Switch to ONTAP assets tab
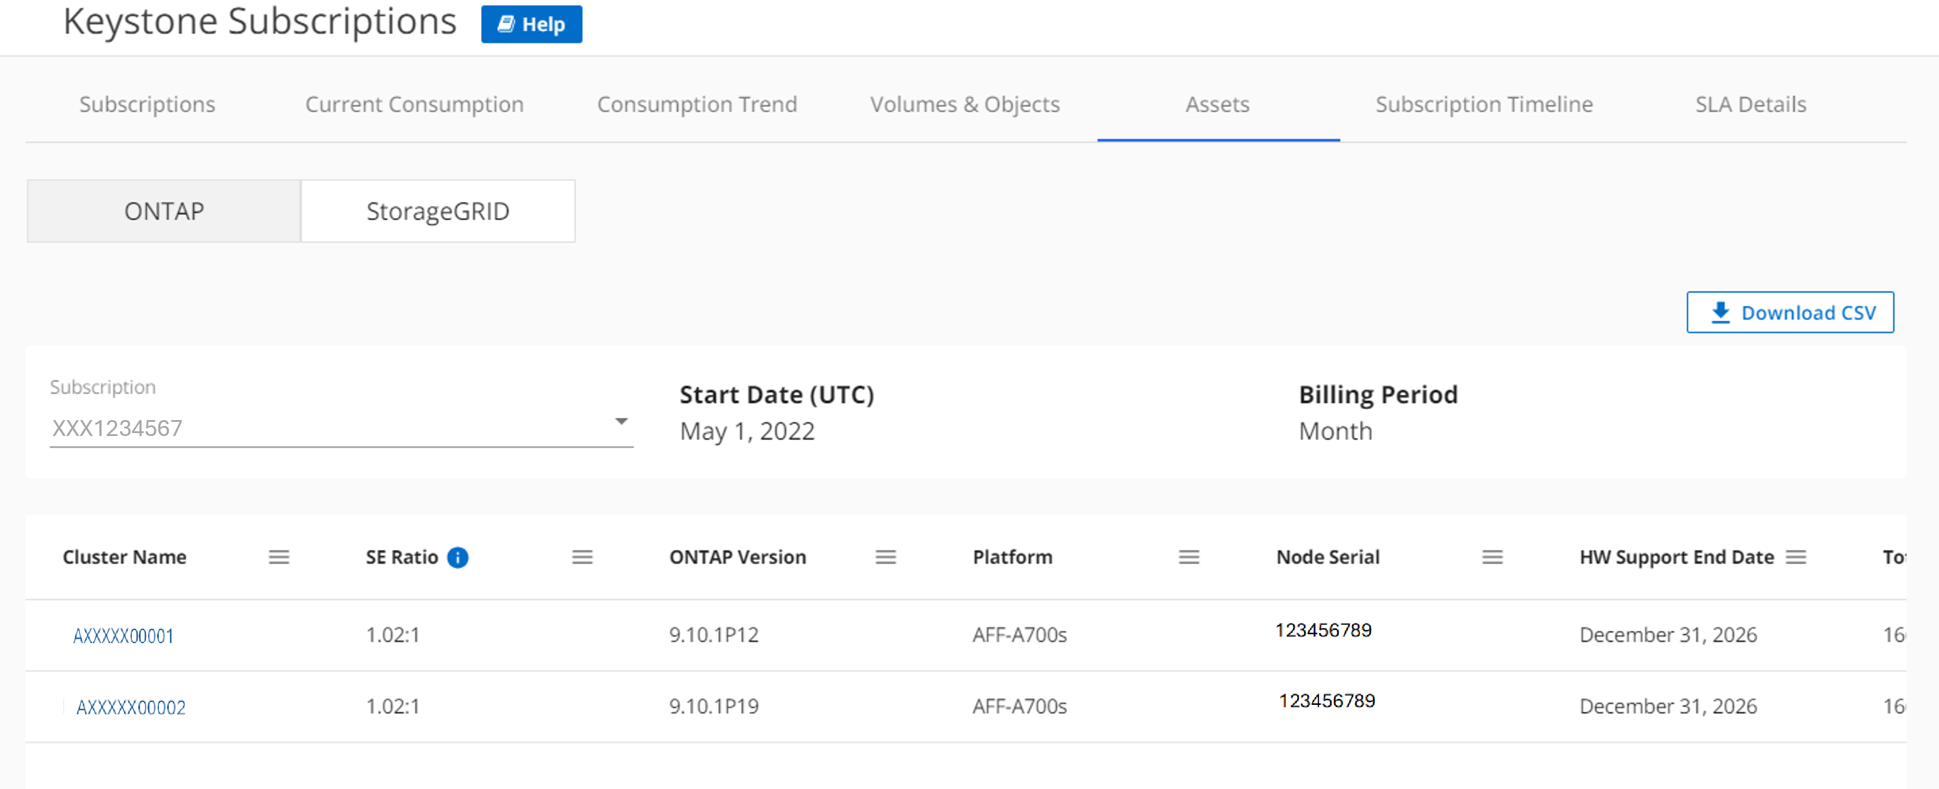This screenshot has height=789, width=1939. point(166,211)
